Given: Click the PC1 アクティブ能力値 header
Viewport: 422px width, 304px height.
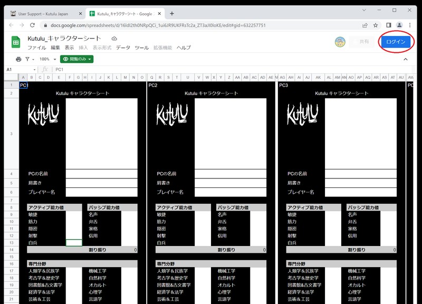Looking at the screenshot, I should [x=54, y=207].
